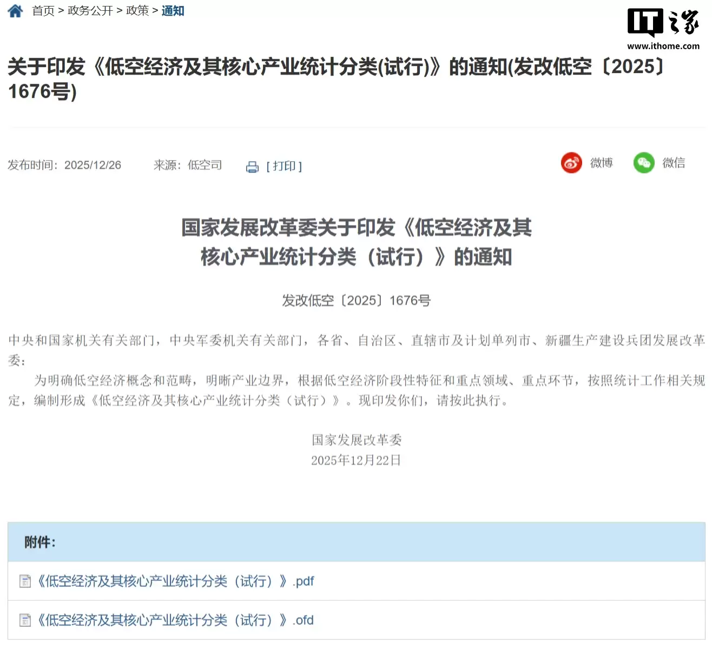Click 通知 at the end of breadcrumb
This screenshot has width=712, height=649.
coord(172,11)
